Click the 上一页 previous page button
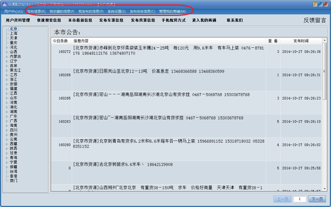This screenshot has height=207, width=331. coord(282,199)
